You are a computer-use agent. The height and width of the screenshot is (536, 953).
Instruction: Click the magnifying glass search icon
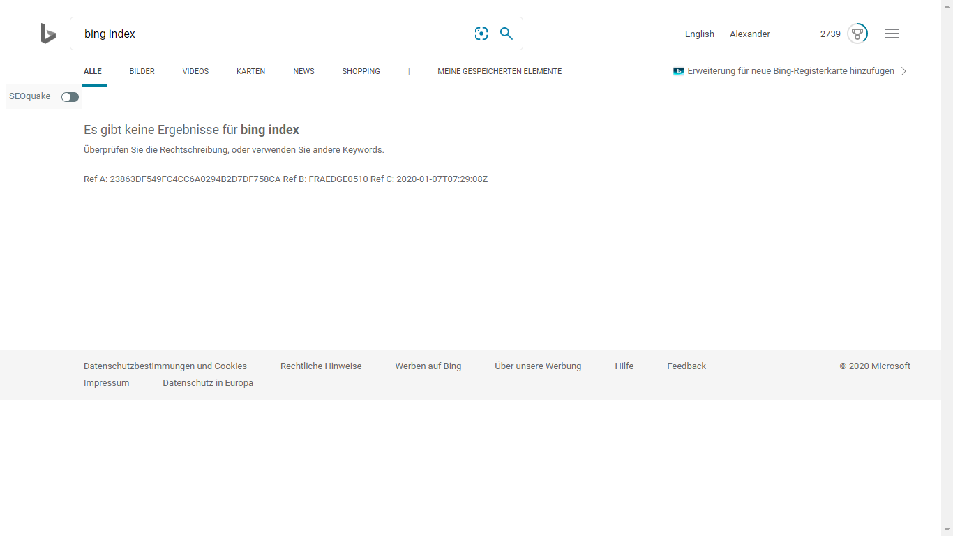coord(506,33)
